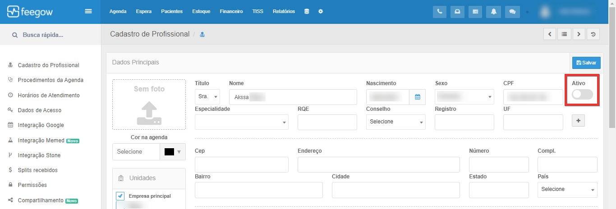Viewport: 616px width, 209px height.
Task: Open the feegow logo home link
Action: 30,11
